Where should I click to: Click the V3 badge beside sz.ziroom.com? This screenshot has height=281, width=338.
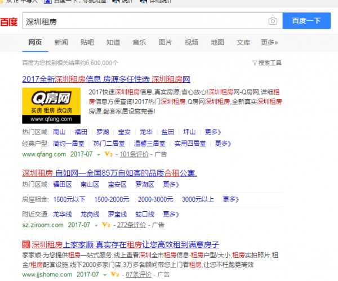(105, 225)
